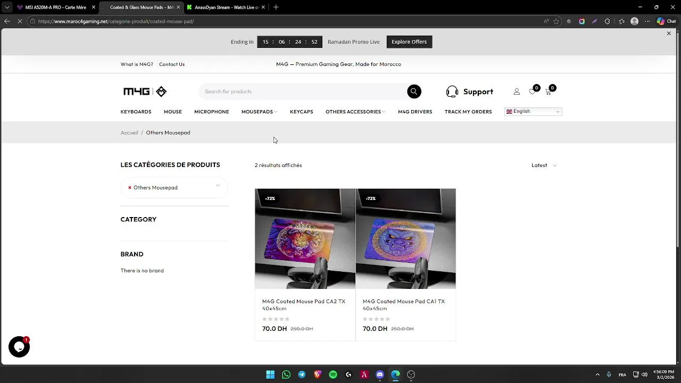Click the taskbar microphone icon
The width and height of the screenshot is (681, 383).
click(x=609, y=374)
